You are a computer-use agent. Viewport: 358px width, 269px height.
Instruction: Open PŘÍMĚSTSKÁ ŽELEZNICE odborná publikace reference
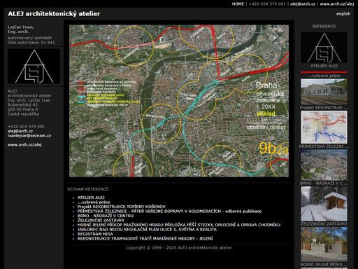coord(169,212)
